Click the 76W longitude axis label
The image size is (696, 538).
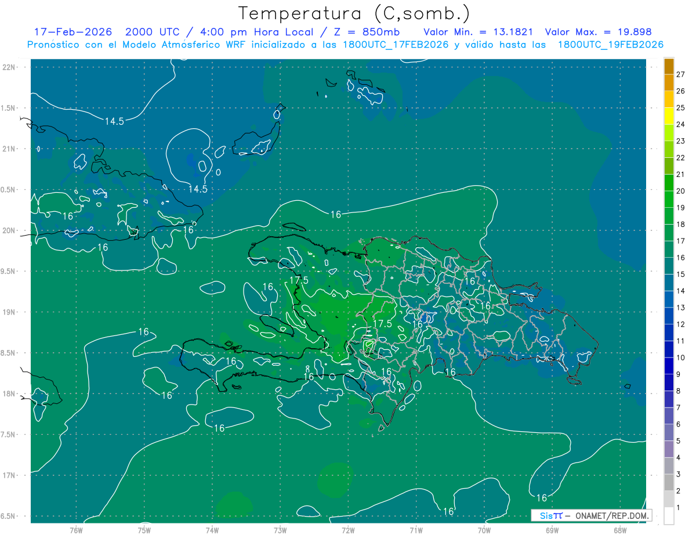point(76,530)
